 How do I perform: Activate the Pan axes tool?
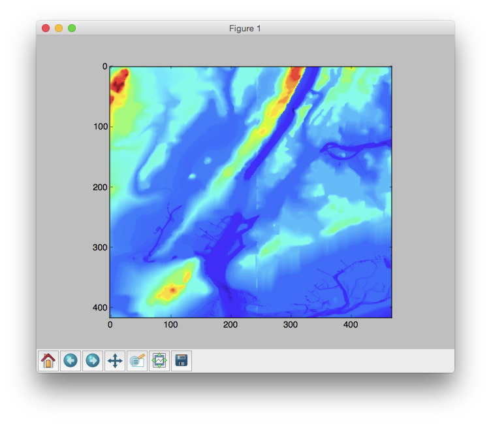click(x=115, y=361)
